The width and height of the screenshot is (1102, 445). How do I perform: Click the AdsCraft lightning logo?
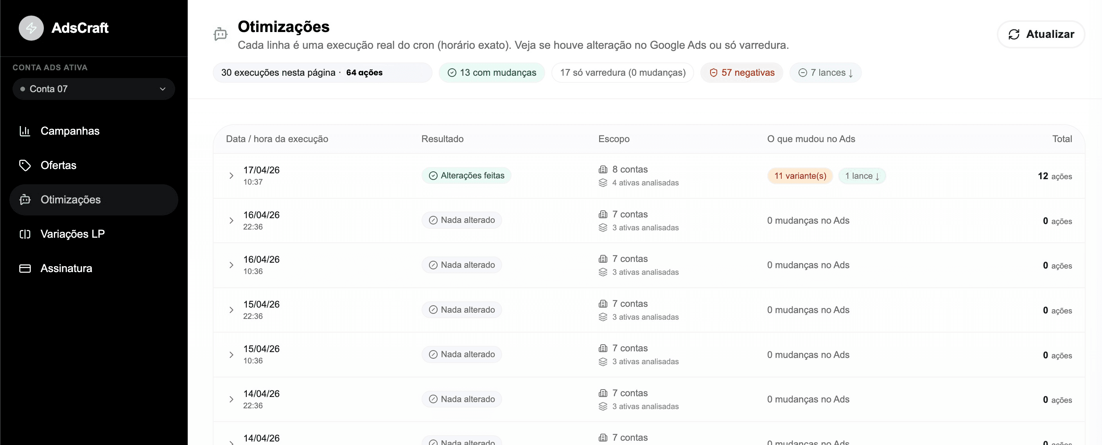(31, 28)
